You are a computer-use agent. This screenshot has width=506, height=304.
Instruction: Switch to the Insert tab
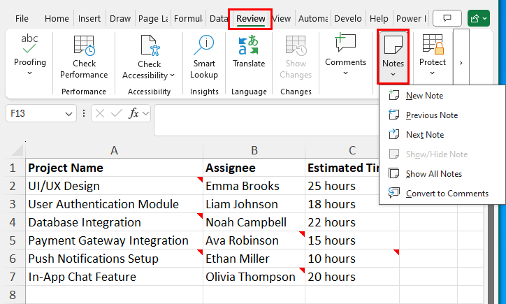tap(89, 19)
